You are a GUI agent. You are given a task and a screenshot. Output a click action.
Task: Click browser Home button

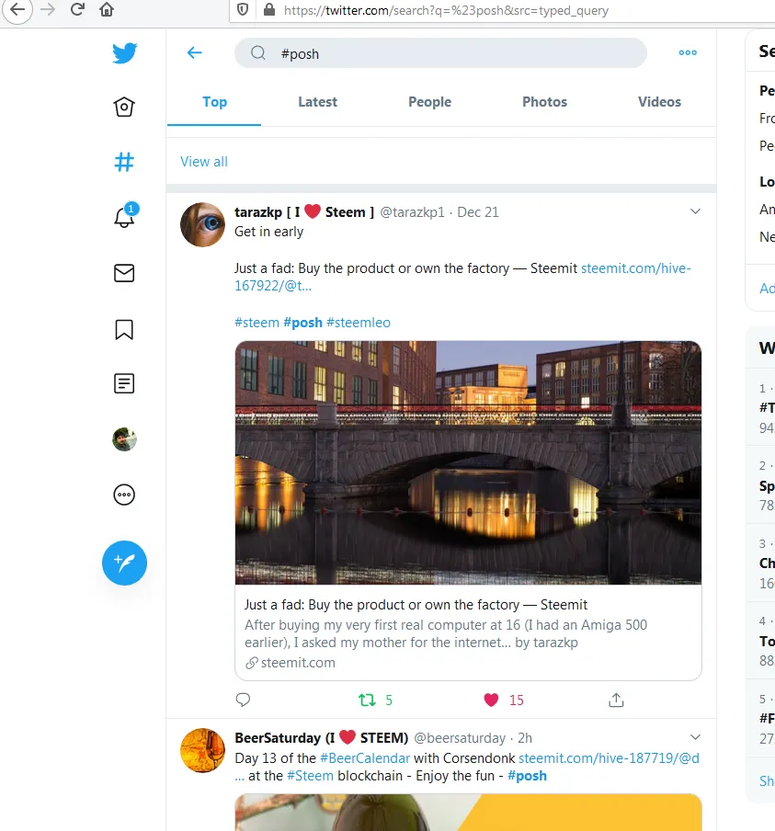[x=107, y=9]
